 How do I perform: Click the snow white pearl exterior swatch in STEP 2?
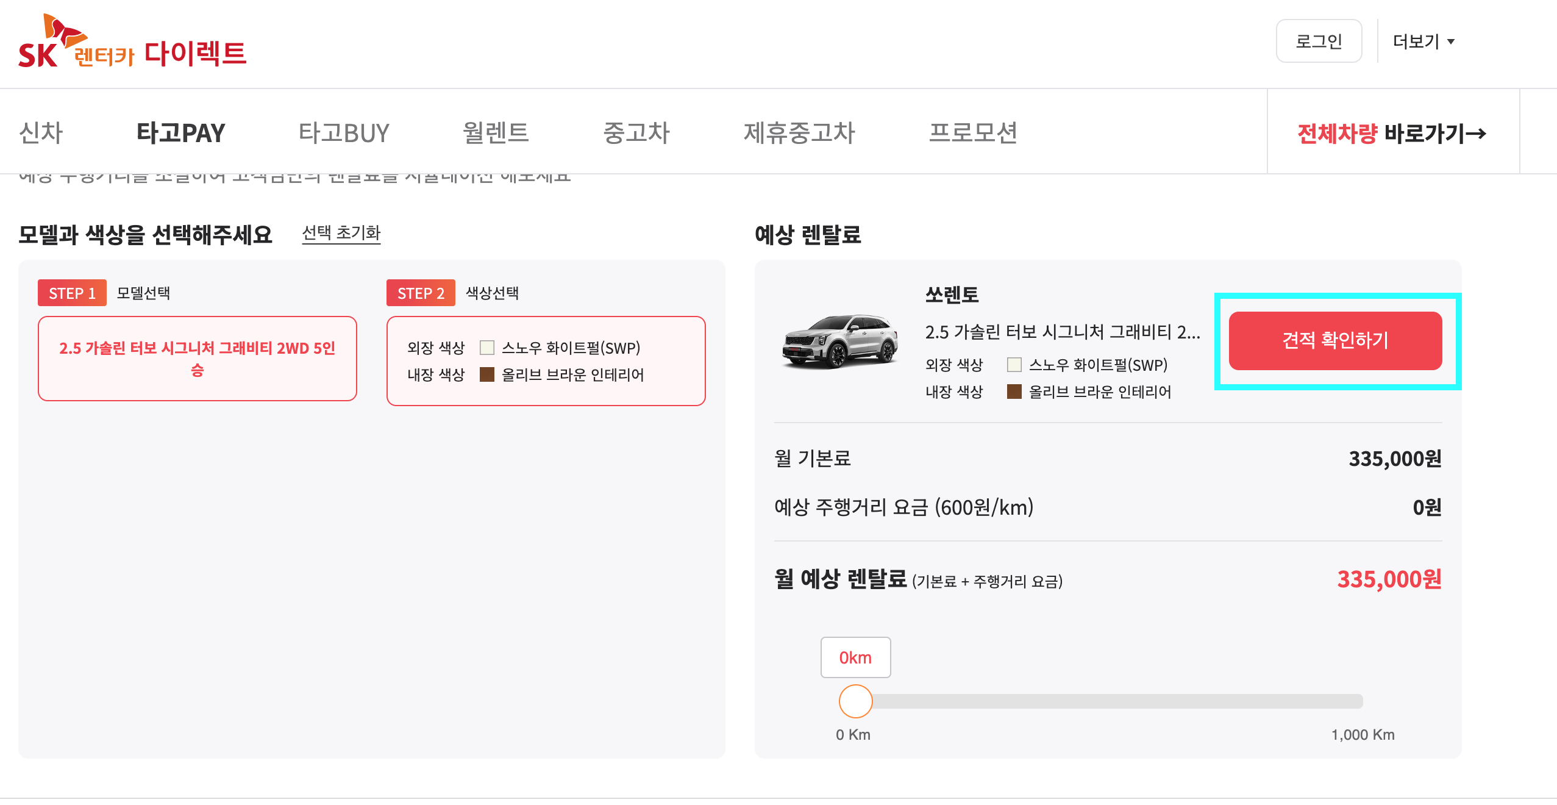(486, 348)
